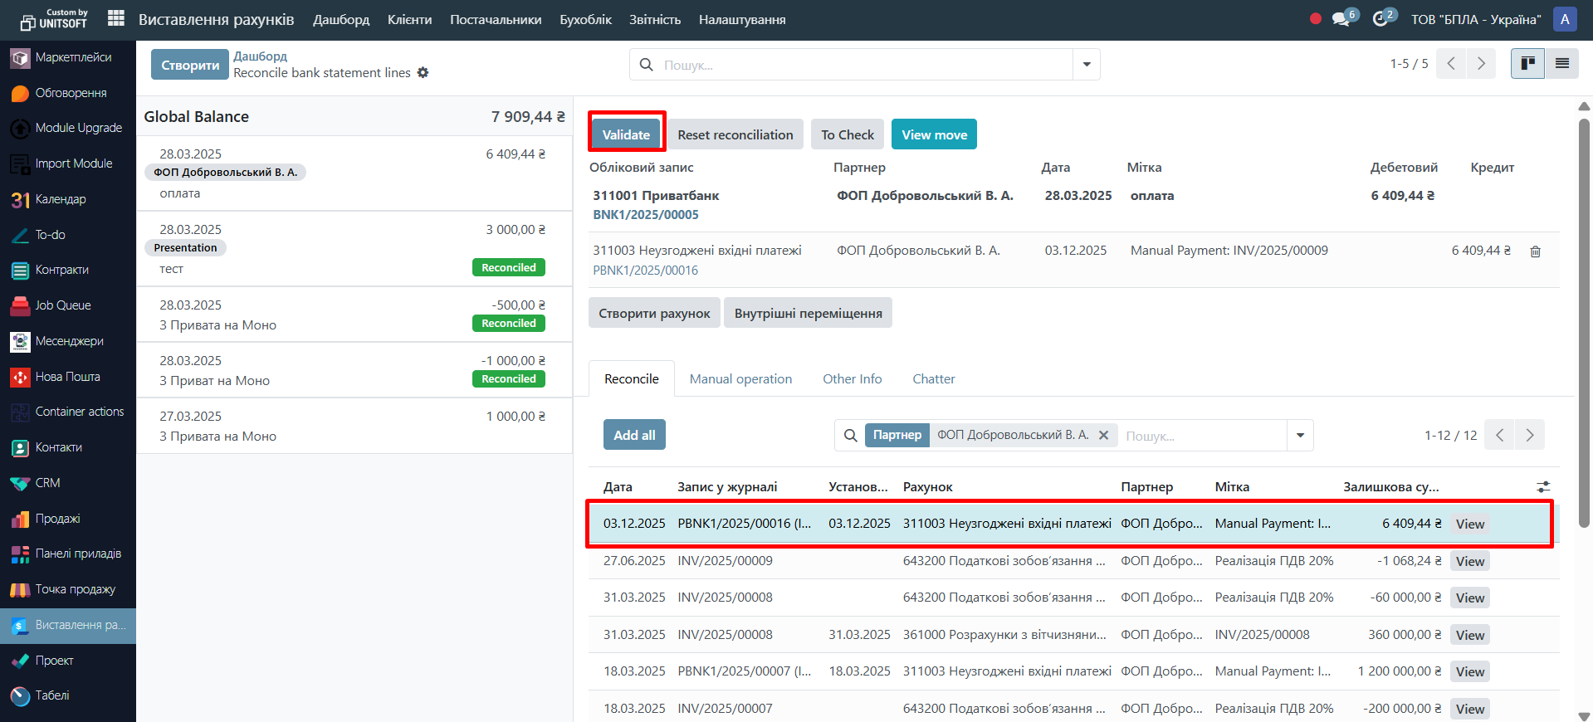The width and height of the screenshot is (1593, 722).
Task: Switch to list view
Action: (x=1561, y=64)
